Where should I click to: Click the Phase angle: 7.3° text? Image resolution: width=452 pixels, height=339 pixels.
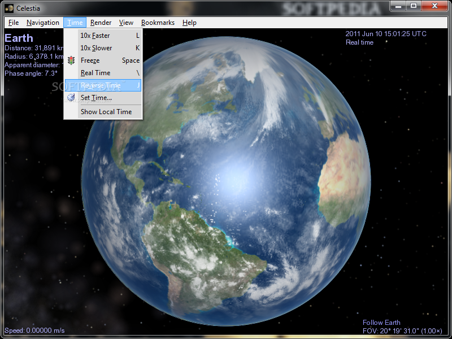coord(31,73)
